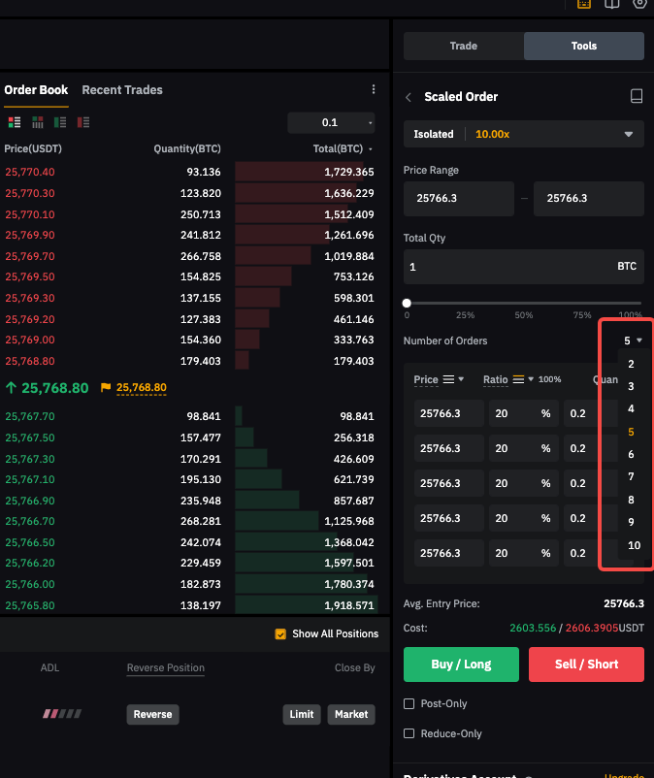The image size is (654, 778).
Task: Click the Price distribution lines icon
Action: coord(448,379)
